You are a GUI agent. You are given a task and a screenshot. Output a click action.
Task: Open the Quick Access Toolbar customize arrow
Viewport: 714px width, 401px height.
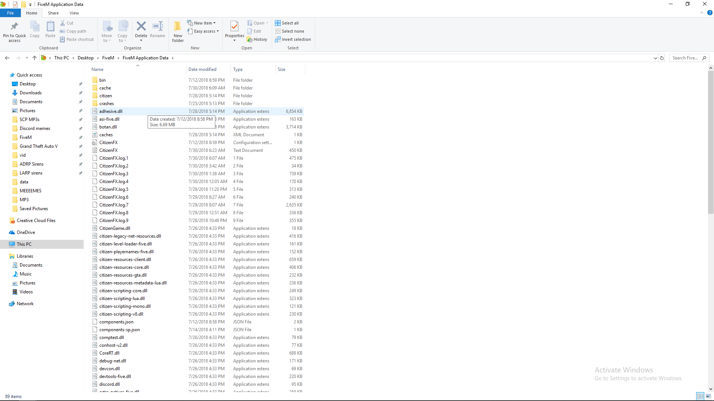coord(30,4)
